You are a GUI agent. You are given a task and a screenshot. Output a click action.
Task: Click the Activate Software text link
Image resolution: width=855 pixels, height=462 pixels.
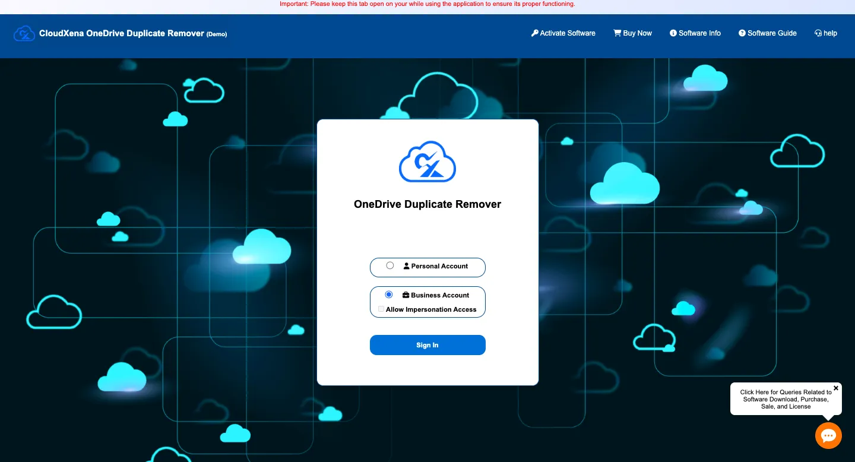568,33
